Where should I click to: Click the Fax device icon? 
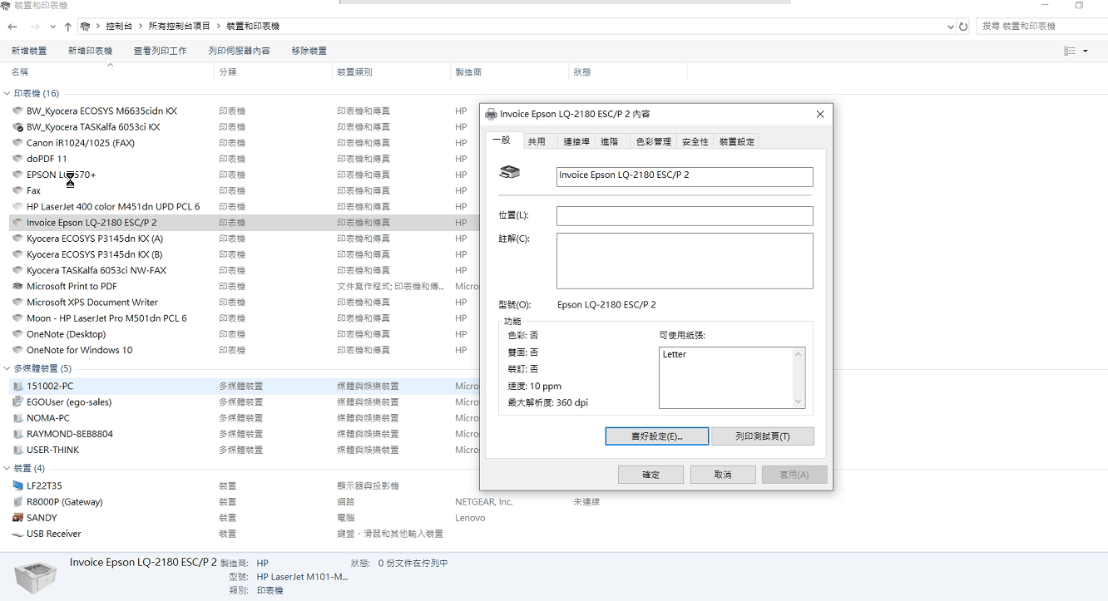(18, 190)
